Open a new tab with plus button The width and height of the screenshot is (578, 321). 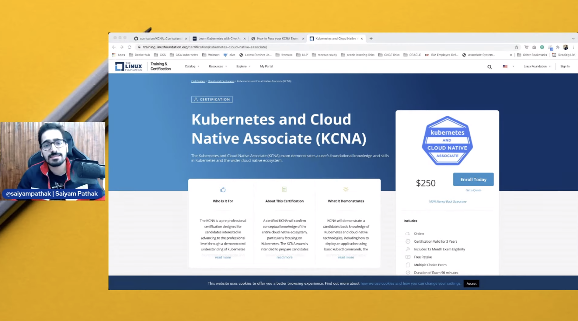371,39
